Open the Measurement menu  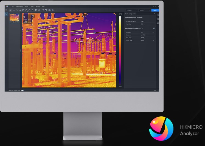tap(19, 6)
